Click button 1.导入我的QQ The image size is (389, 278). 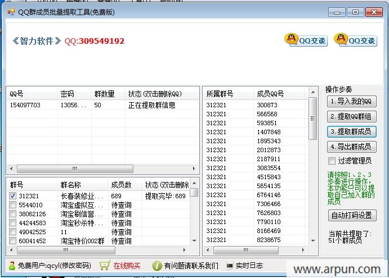tap(352, 101)
